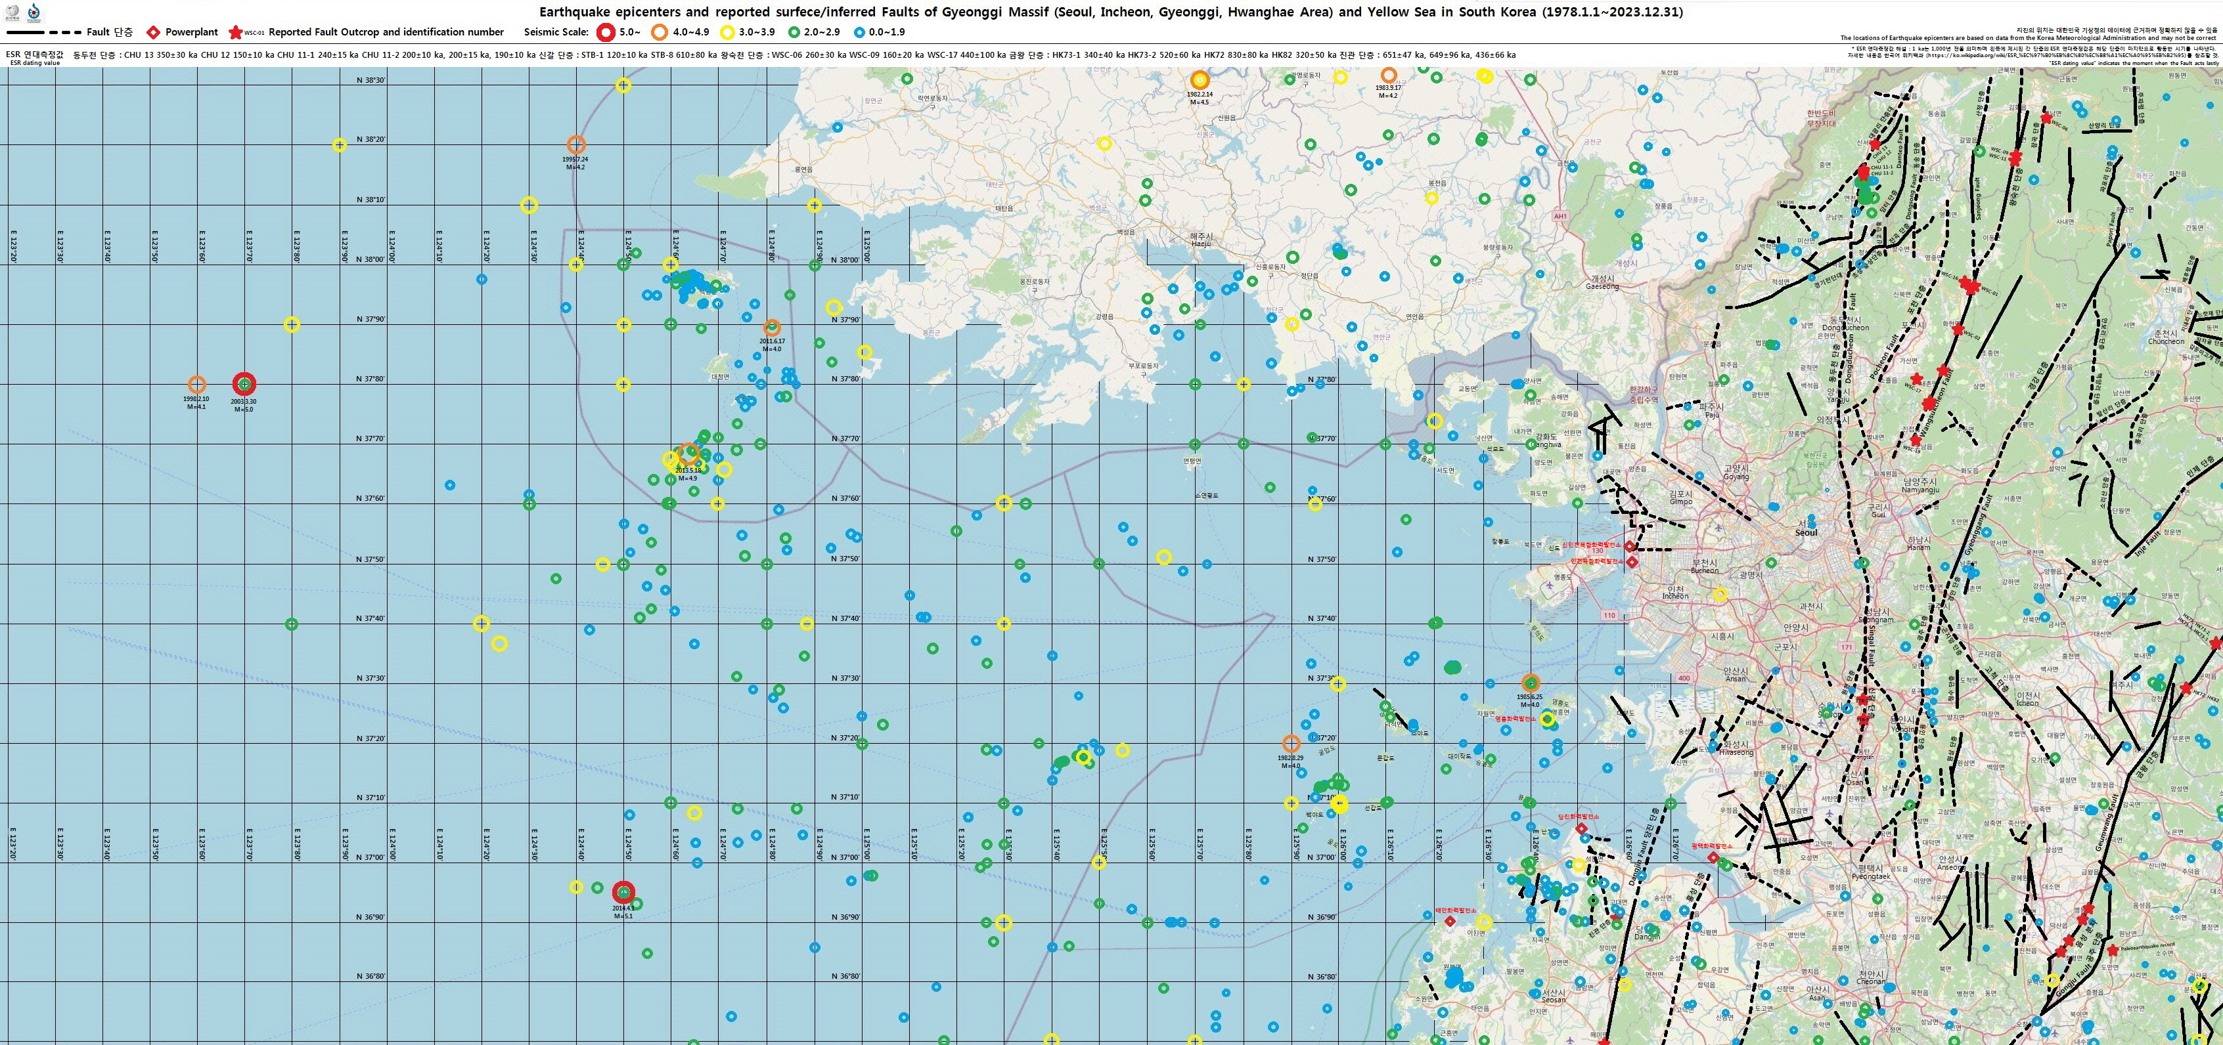Click the blue 0.0~1.9 seismic scale swatch
Viewport: 2223px width, 1045px height.
(x=859, y=33)
